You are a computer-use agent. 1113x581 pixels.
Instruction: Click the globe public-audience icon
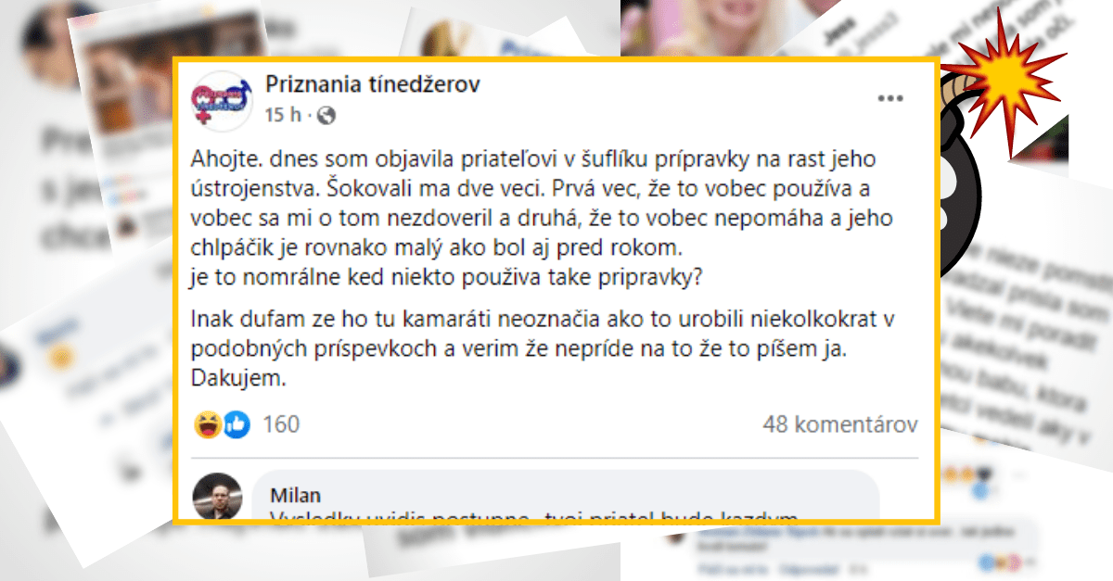pyautogui.click(x=326, y=116)
